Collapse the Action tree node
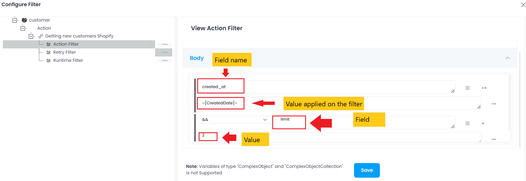Viewport: 526px width, 181px height. pyautogui.click(x=23, y=28)
